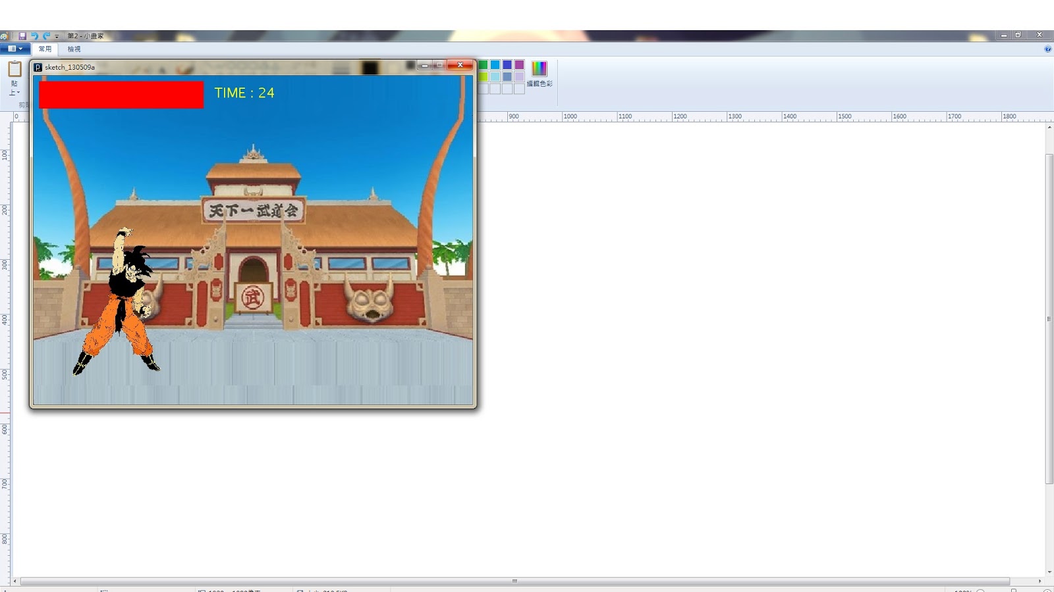The height and width of the screenshot is (592, 1054).
Task: Minimize the Paint main window
Action: click(x=1003, y=36)
